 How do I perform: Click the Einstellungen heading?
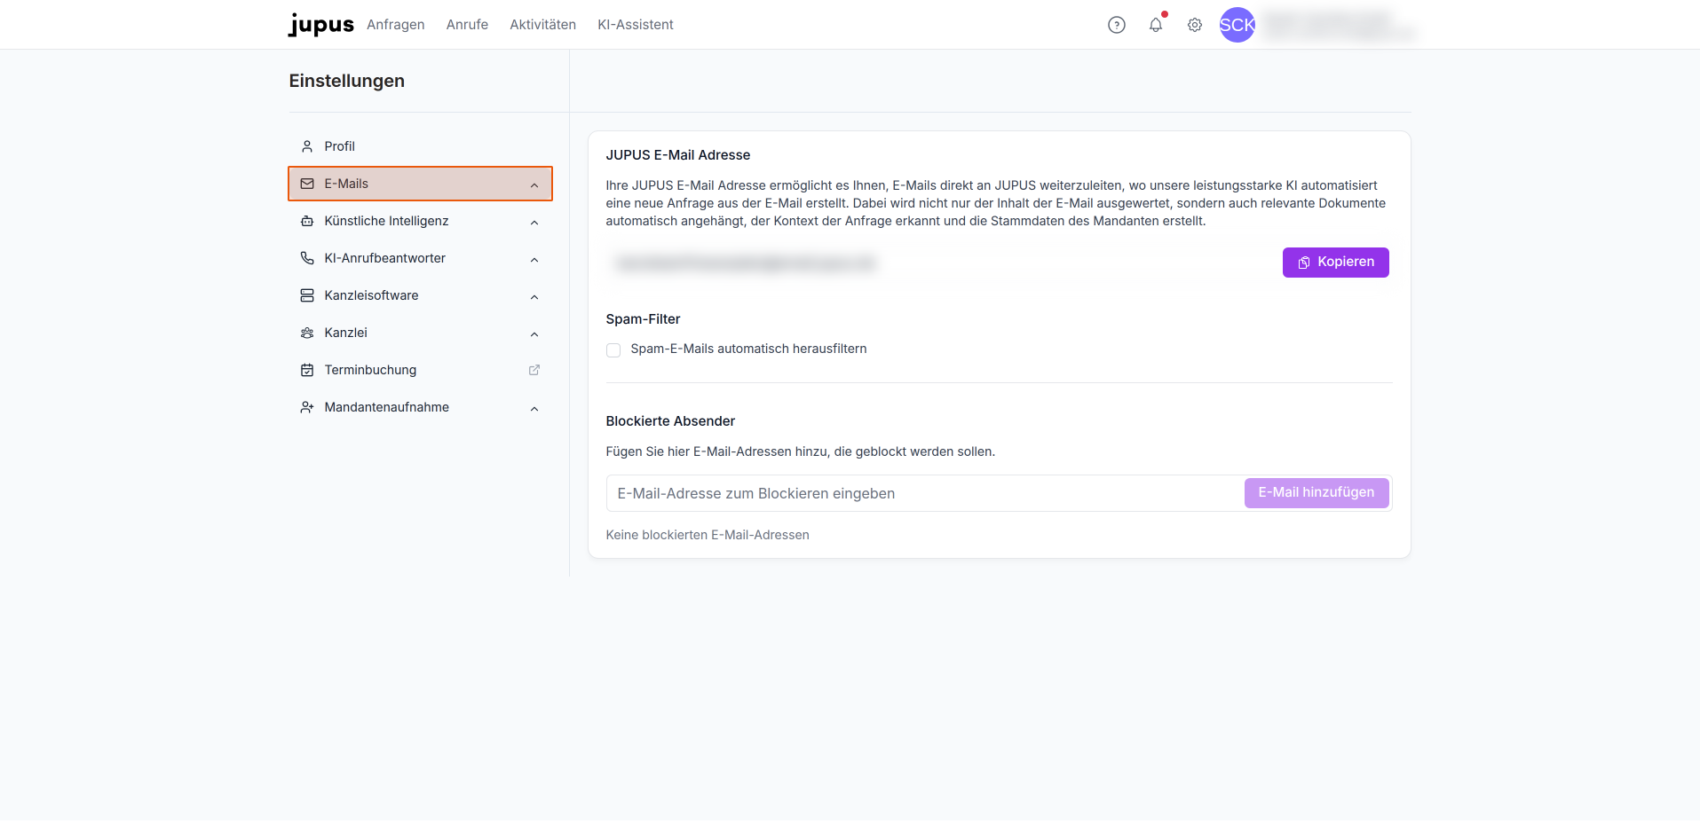point(347,81)
